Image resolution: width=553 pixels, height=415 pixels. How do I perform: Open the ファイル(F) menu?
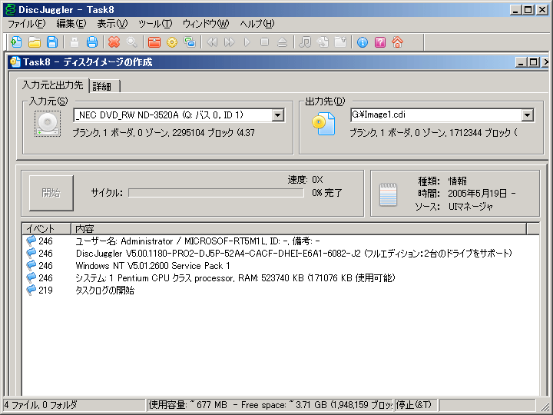27,24
